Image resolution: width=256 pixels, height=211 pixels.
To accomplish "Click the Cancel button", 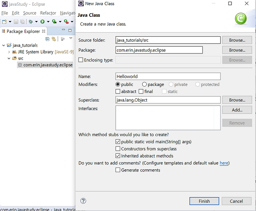I will coord(236,201).
